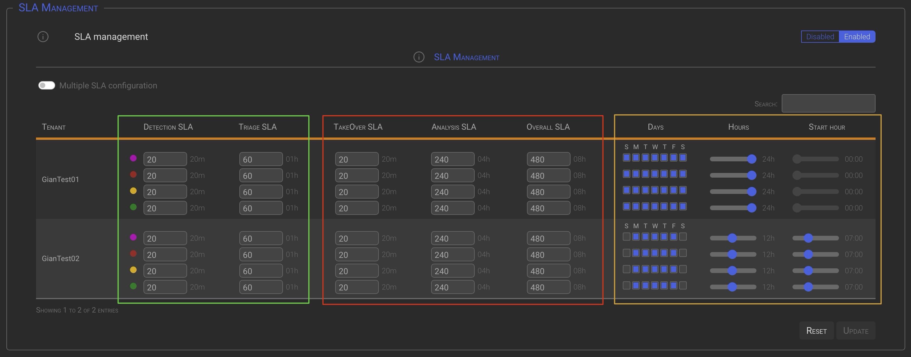Click info icon next to centered SLA Management heading

pyautogui.click(x=419, y=57)
